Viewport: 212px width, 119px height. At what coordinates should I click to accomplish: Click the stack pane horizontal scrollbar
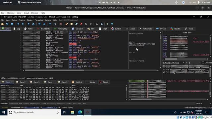click(169, 99)
